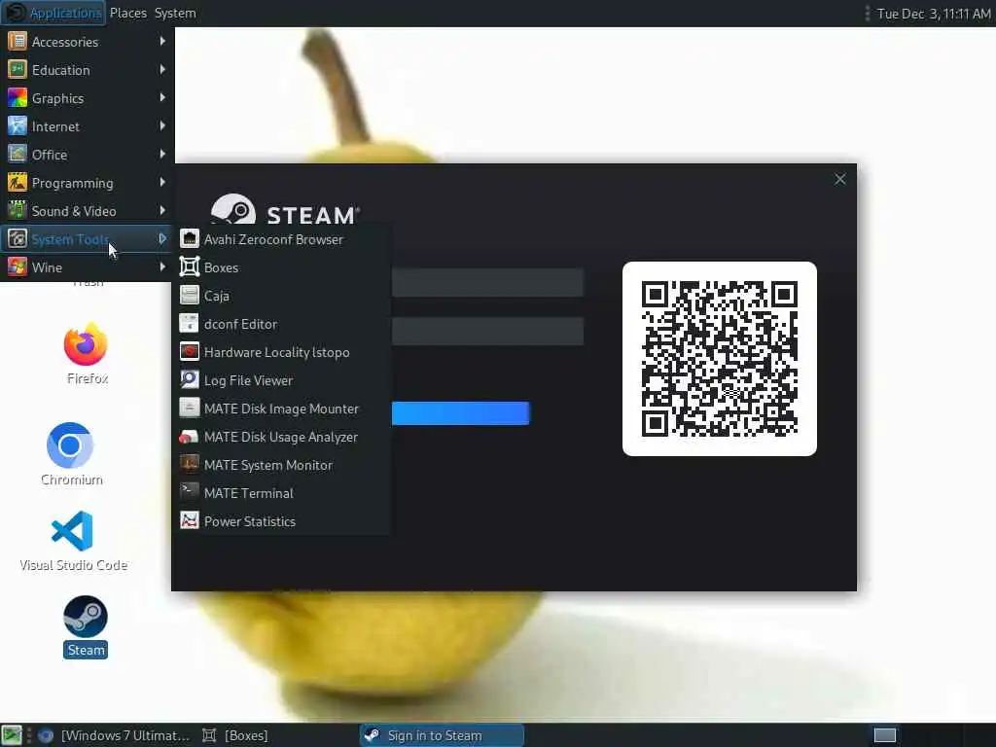The image size is (996, 747).
Task: Click the Internet category icon
Action: (18, 125)
